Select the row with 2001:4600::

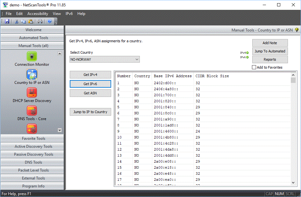coord(203,131)
